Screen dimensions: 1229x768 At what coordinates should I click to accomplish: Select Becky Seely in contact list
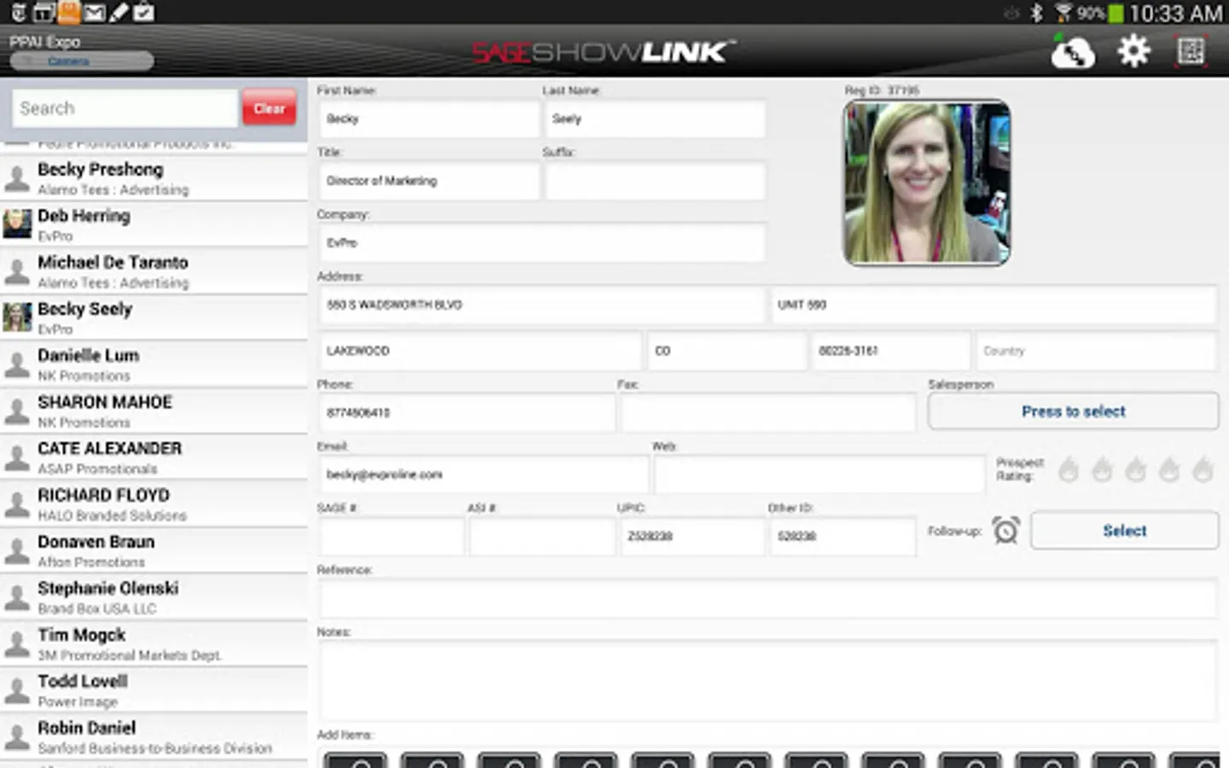point(154,317)
